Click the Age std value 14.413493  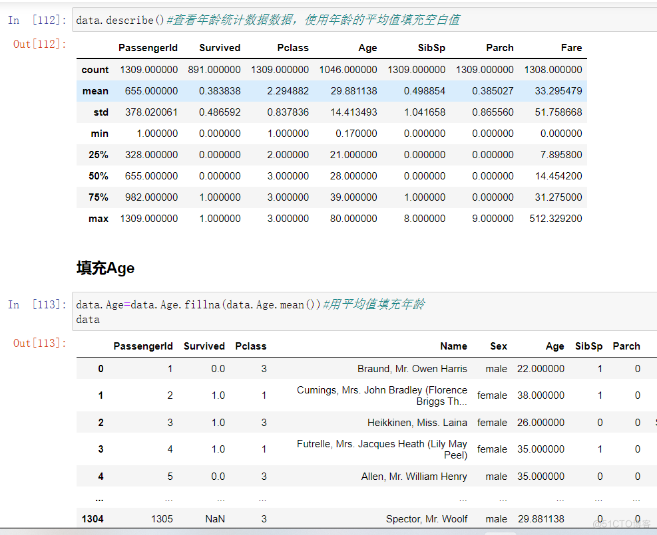[x=353, y=112]
